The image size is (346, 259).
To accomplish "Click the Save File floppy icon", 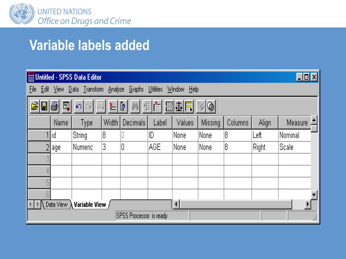I will click(x=44, y=107).
